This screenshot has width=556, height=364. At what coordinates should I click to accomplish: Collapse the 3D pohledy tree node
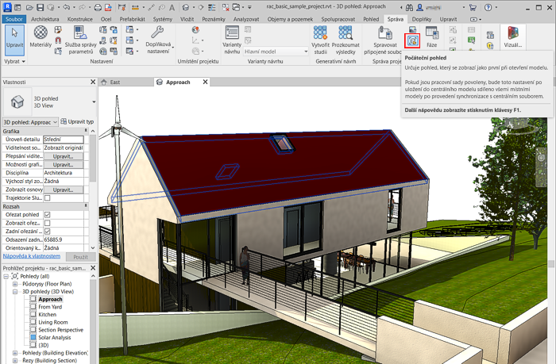(15, 291)
